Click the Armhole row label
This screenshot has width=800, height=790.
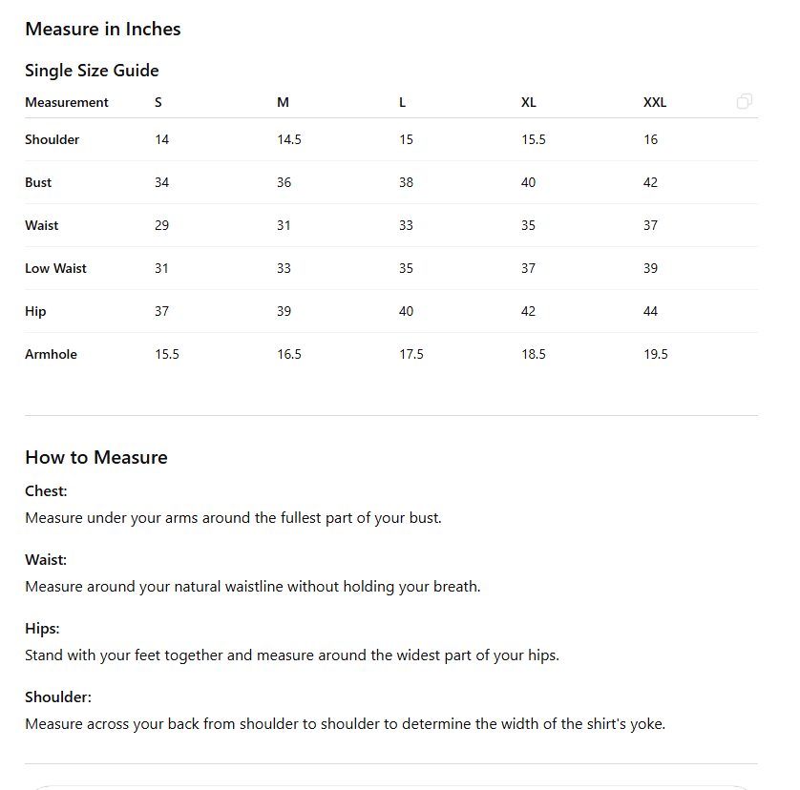tap(51, 354)
